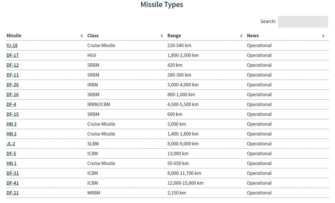Open the DF-5 ICBM link
Image resolution: width=335 pixels, height=203 pixels.
(11, 153)
